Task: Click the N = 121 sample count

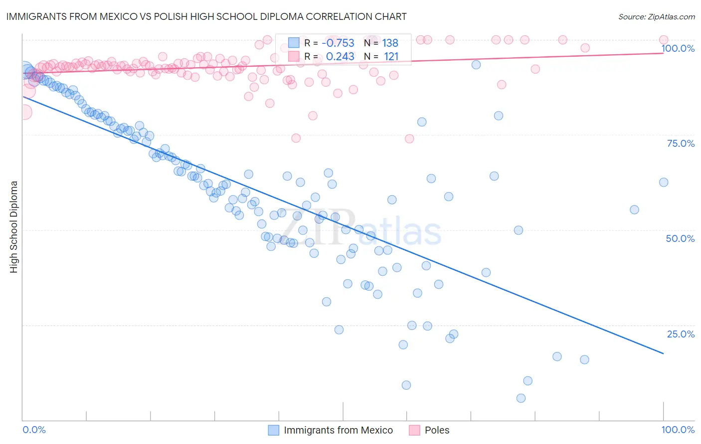Action: click(381, 57)
